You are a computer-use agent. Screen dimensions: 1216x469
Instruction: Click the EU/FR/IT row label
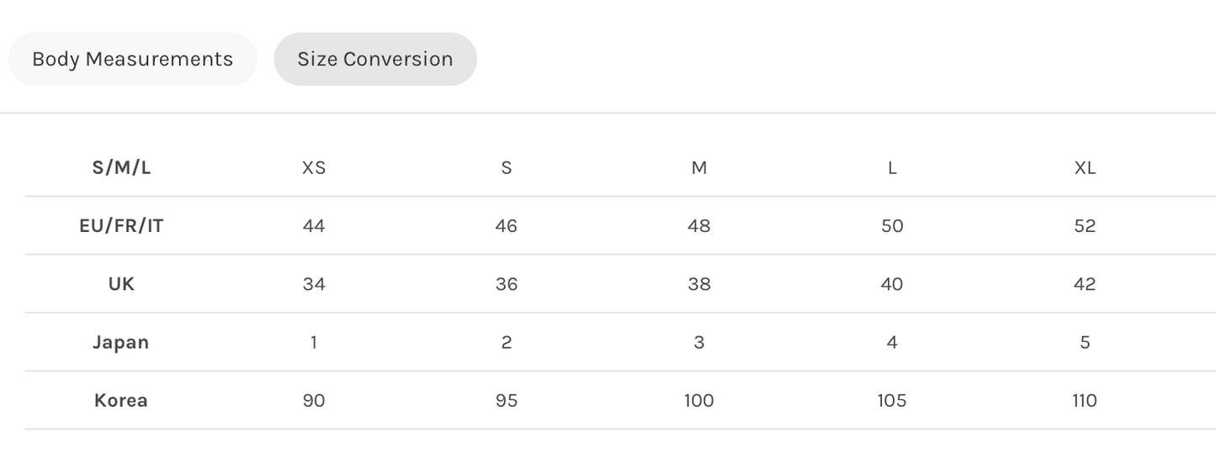[x=121, y=225]
